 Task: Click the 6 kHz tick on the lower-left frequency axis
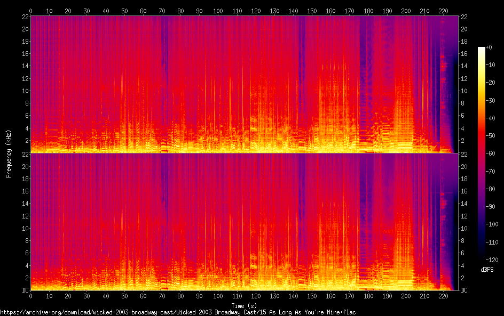click(x=26, y=253)
